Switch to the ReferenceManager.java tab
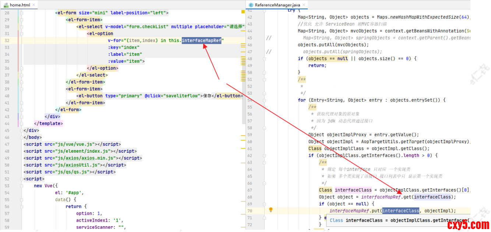Image resolution: width=491 pixels, height=232 pixels. coord(276,5)
